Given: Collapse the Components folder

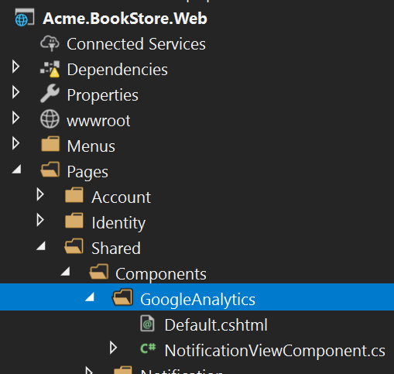Looking at the screenshot, I should click(66, 271).
